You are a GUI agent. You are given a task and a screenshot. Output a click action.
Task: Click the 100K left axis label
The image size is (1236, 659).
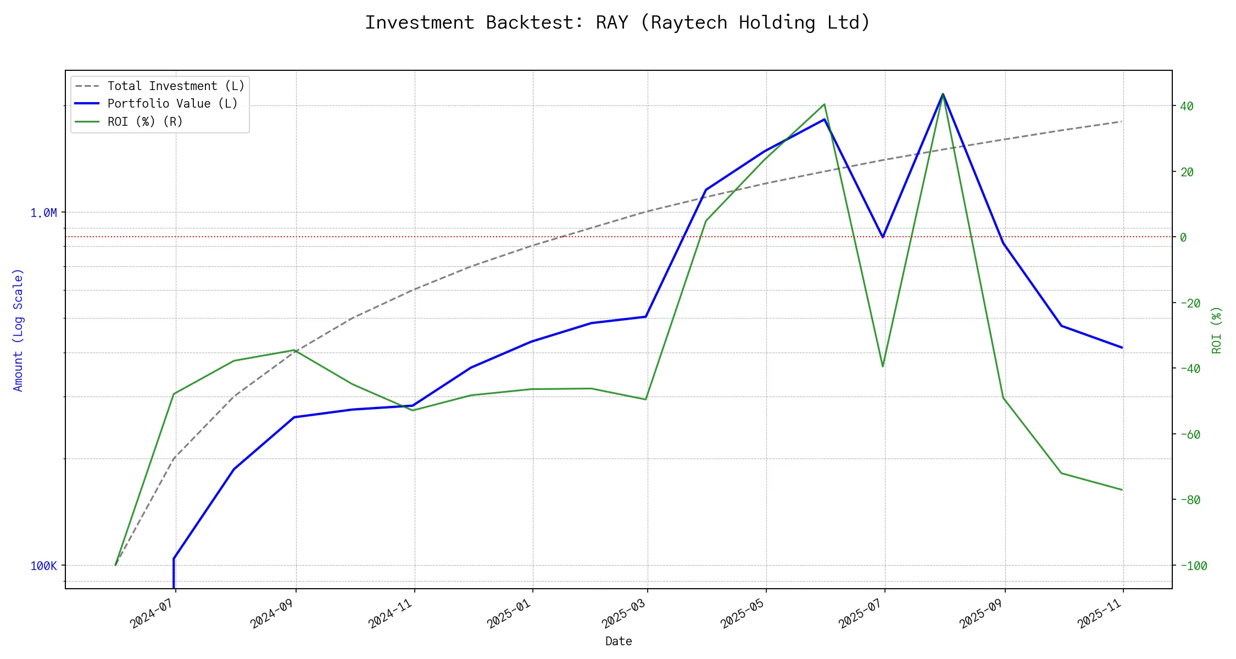pyautogui.click(x=43, y=566)
